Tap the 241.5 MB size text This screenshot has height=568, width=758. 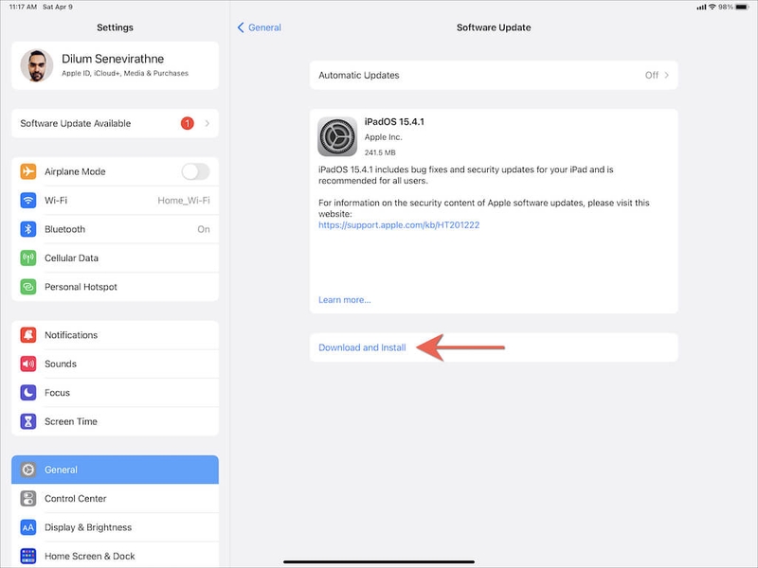[380, 152]
